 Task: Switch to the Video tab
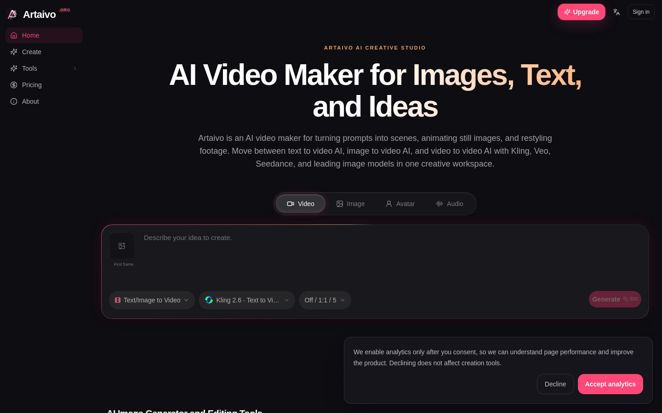(301, 204)
